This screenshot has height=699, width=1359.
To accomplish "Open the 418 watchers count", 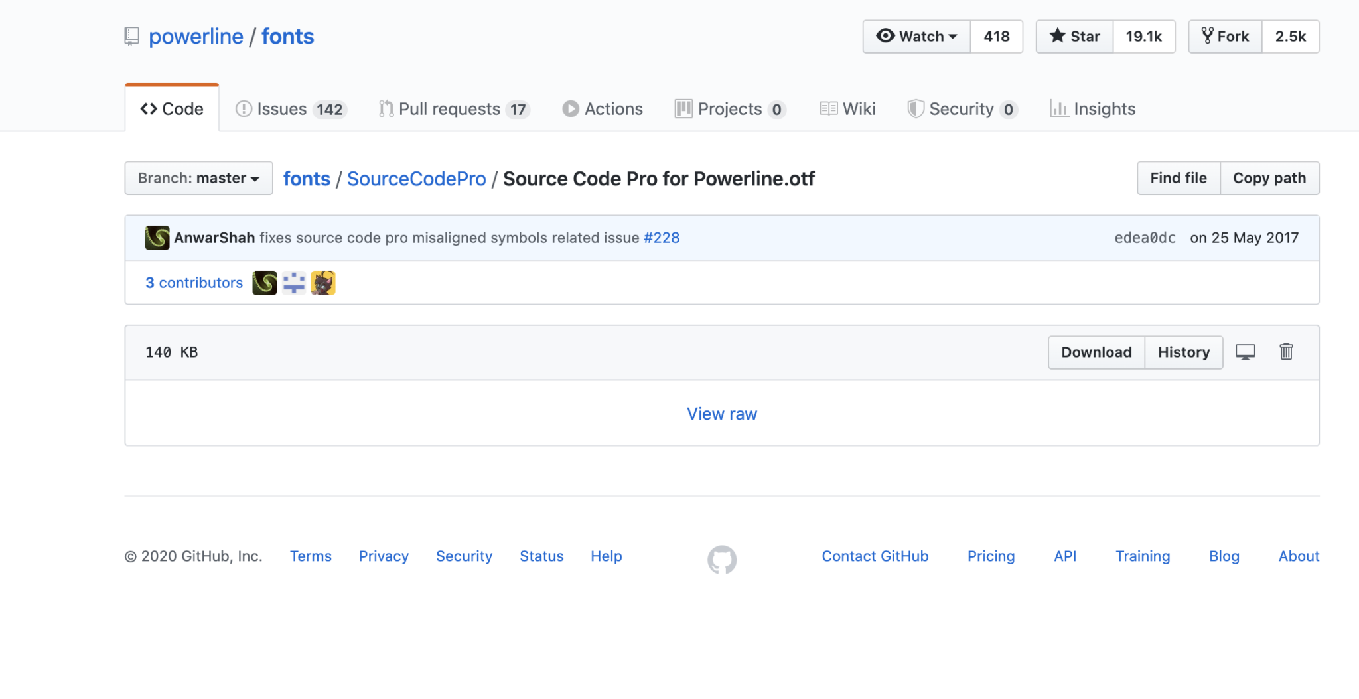I will [997, 37].
